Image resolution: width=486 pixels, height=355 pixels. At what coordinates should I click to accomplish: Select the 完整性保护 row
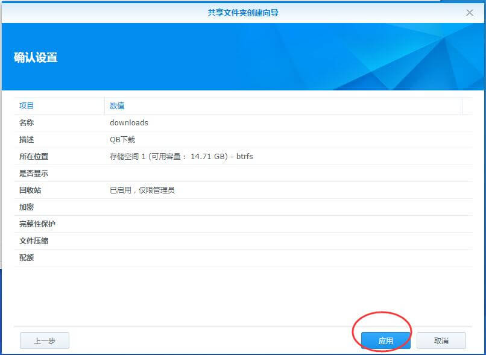pyautogui.click(x=37, y=224)
